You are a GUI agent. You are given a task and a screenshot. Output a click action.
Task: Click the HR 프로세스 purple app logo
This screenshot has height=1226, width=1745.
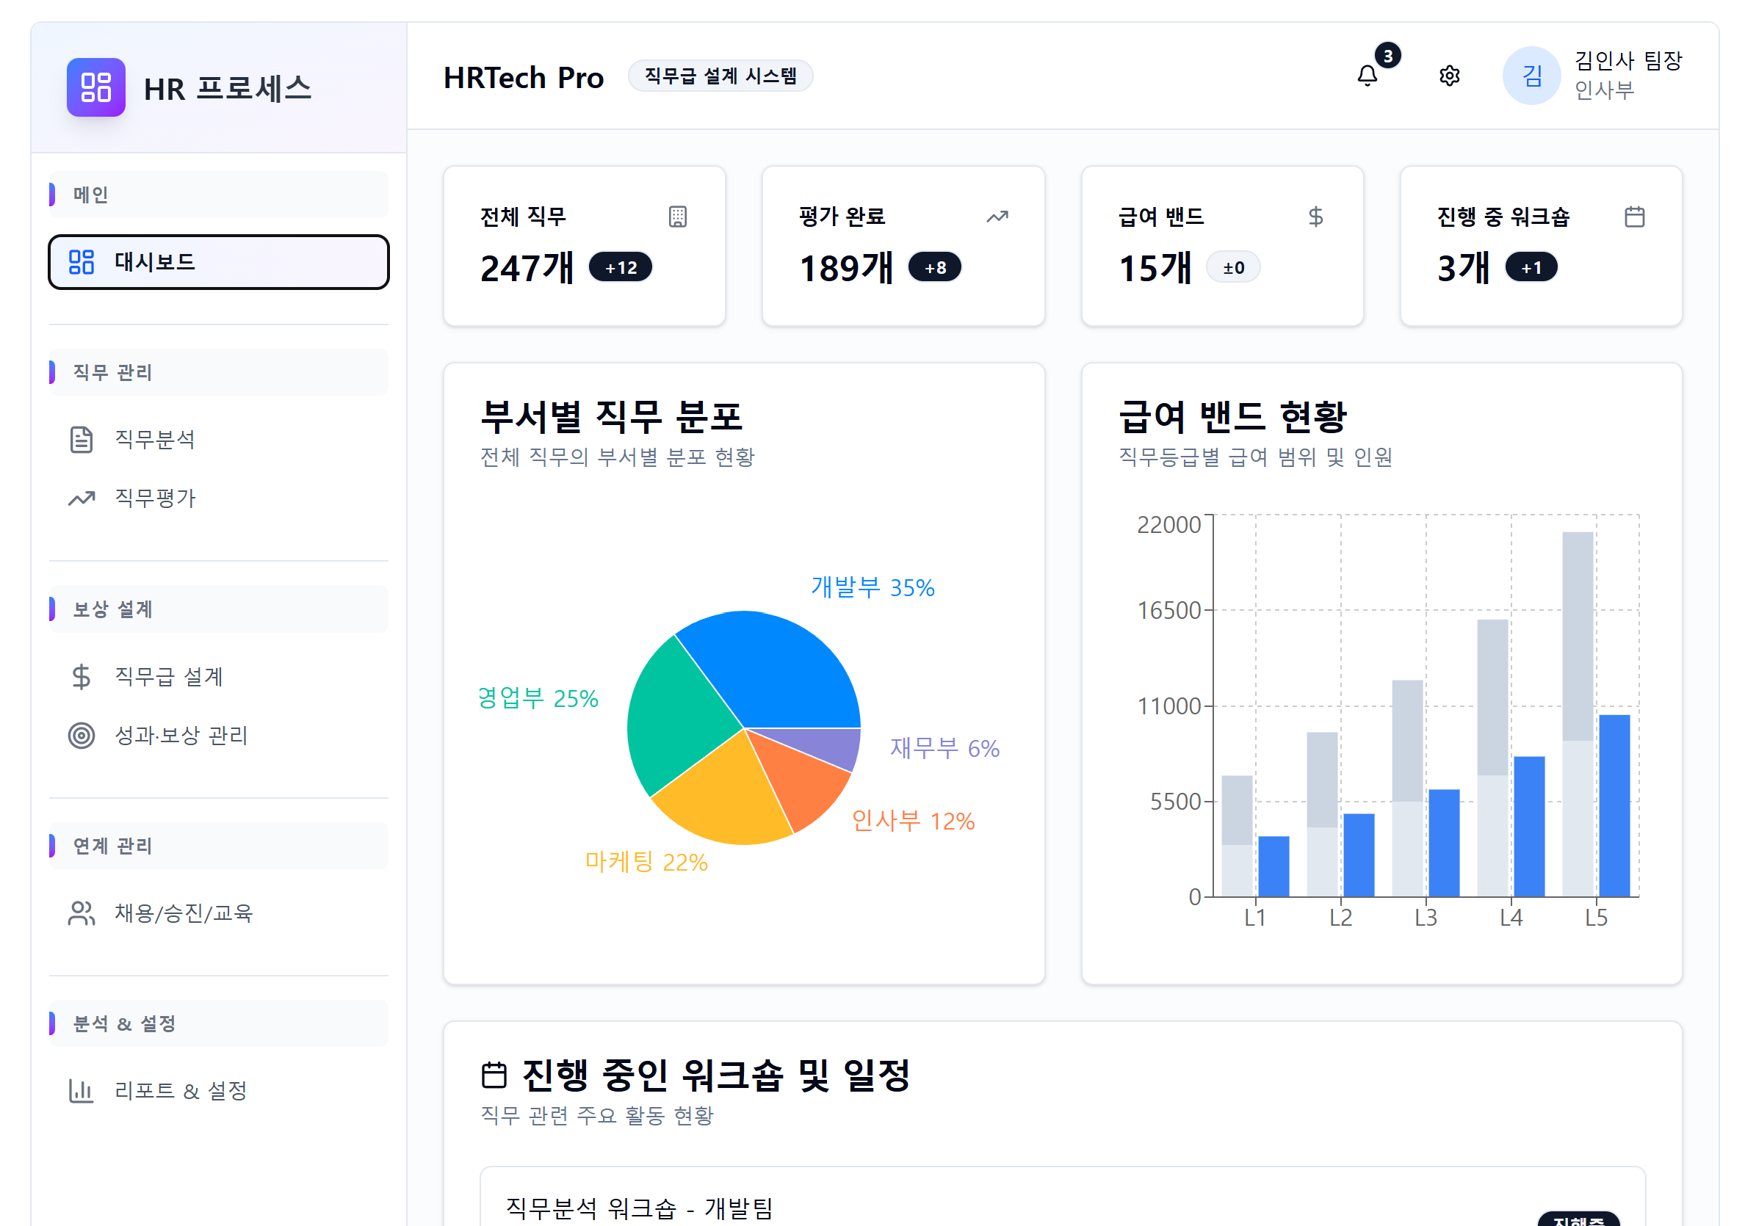95,89
